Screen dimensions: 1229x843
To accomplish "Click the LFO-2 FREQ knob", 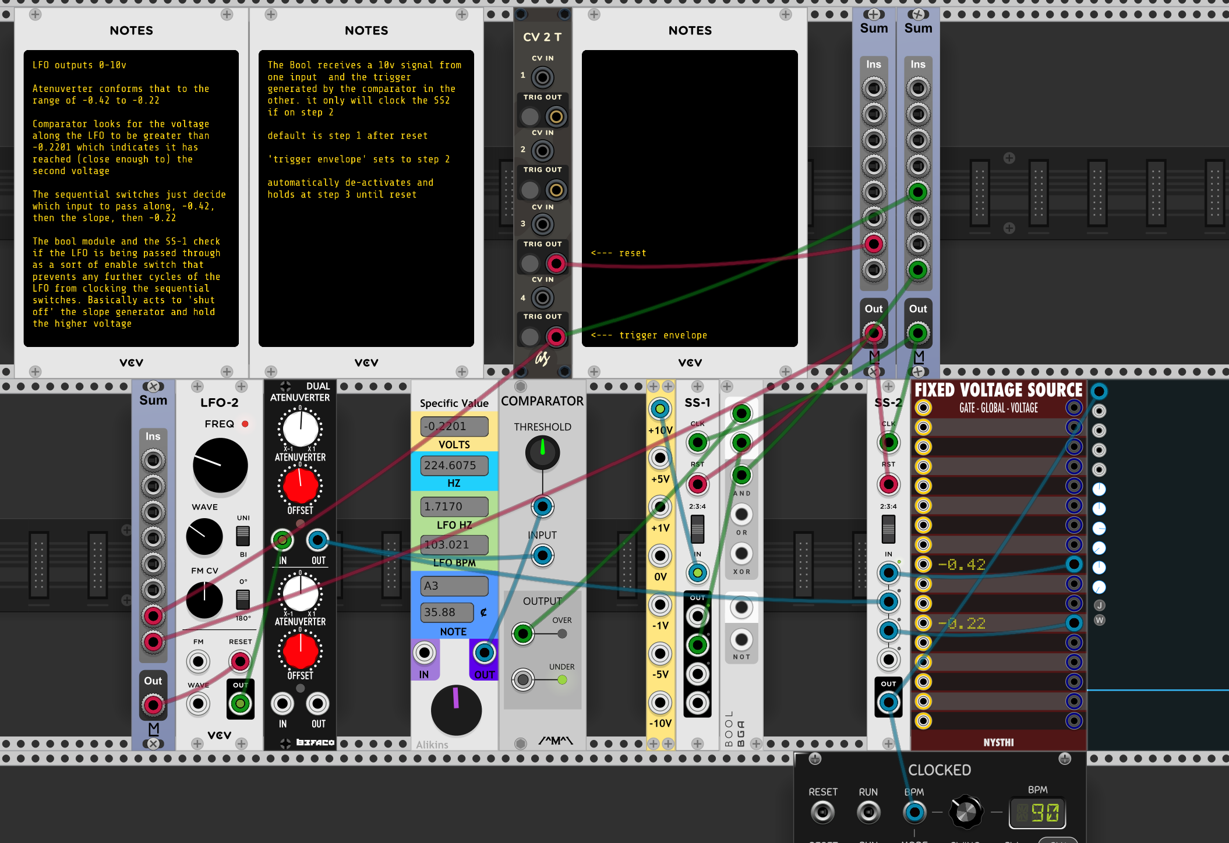I will click(x=220, y=466).
